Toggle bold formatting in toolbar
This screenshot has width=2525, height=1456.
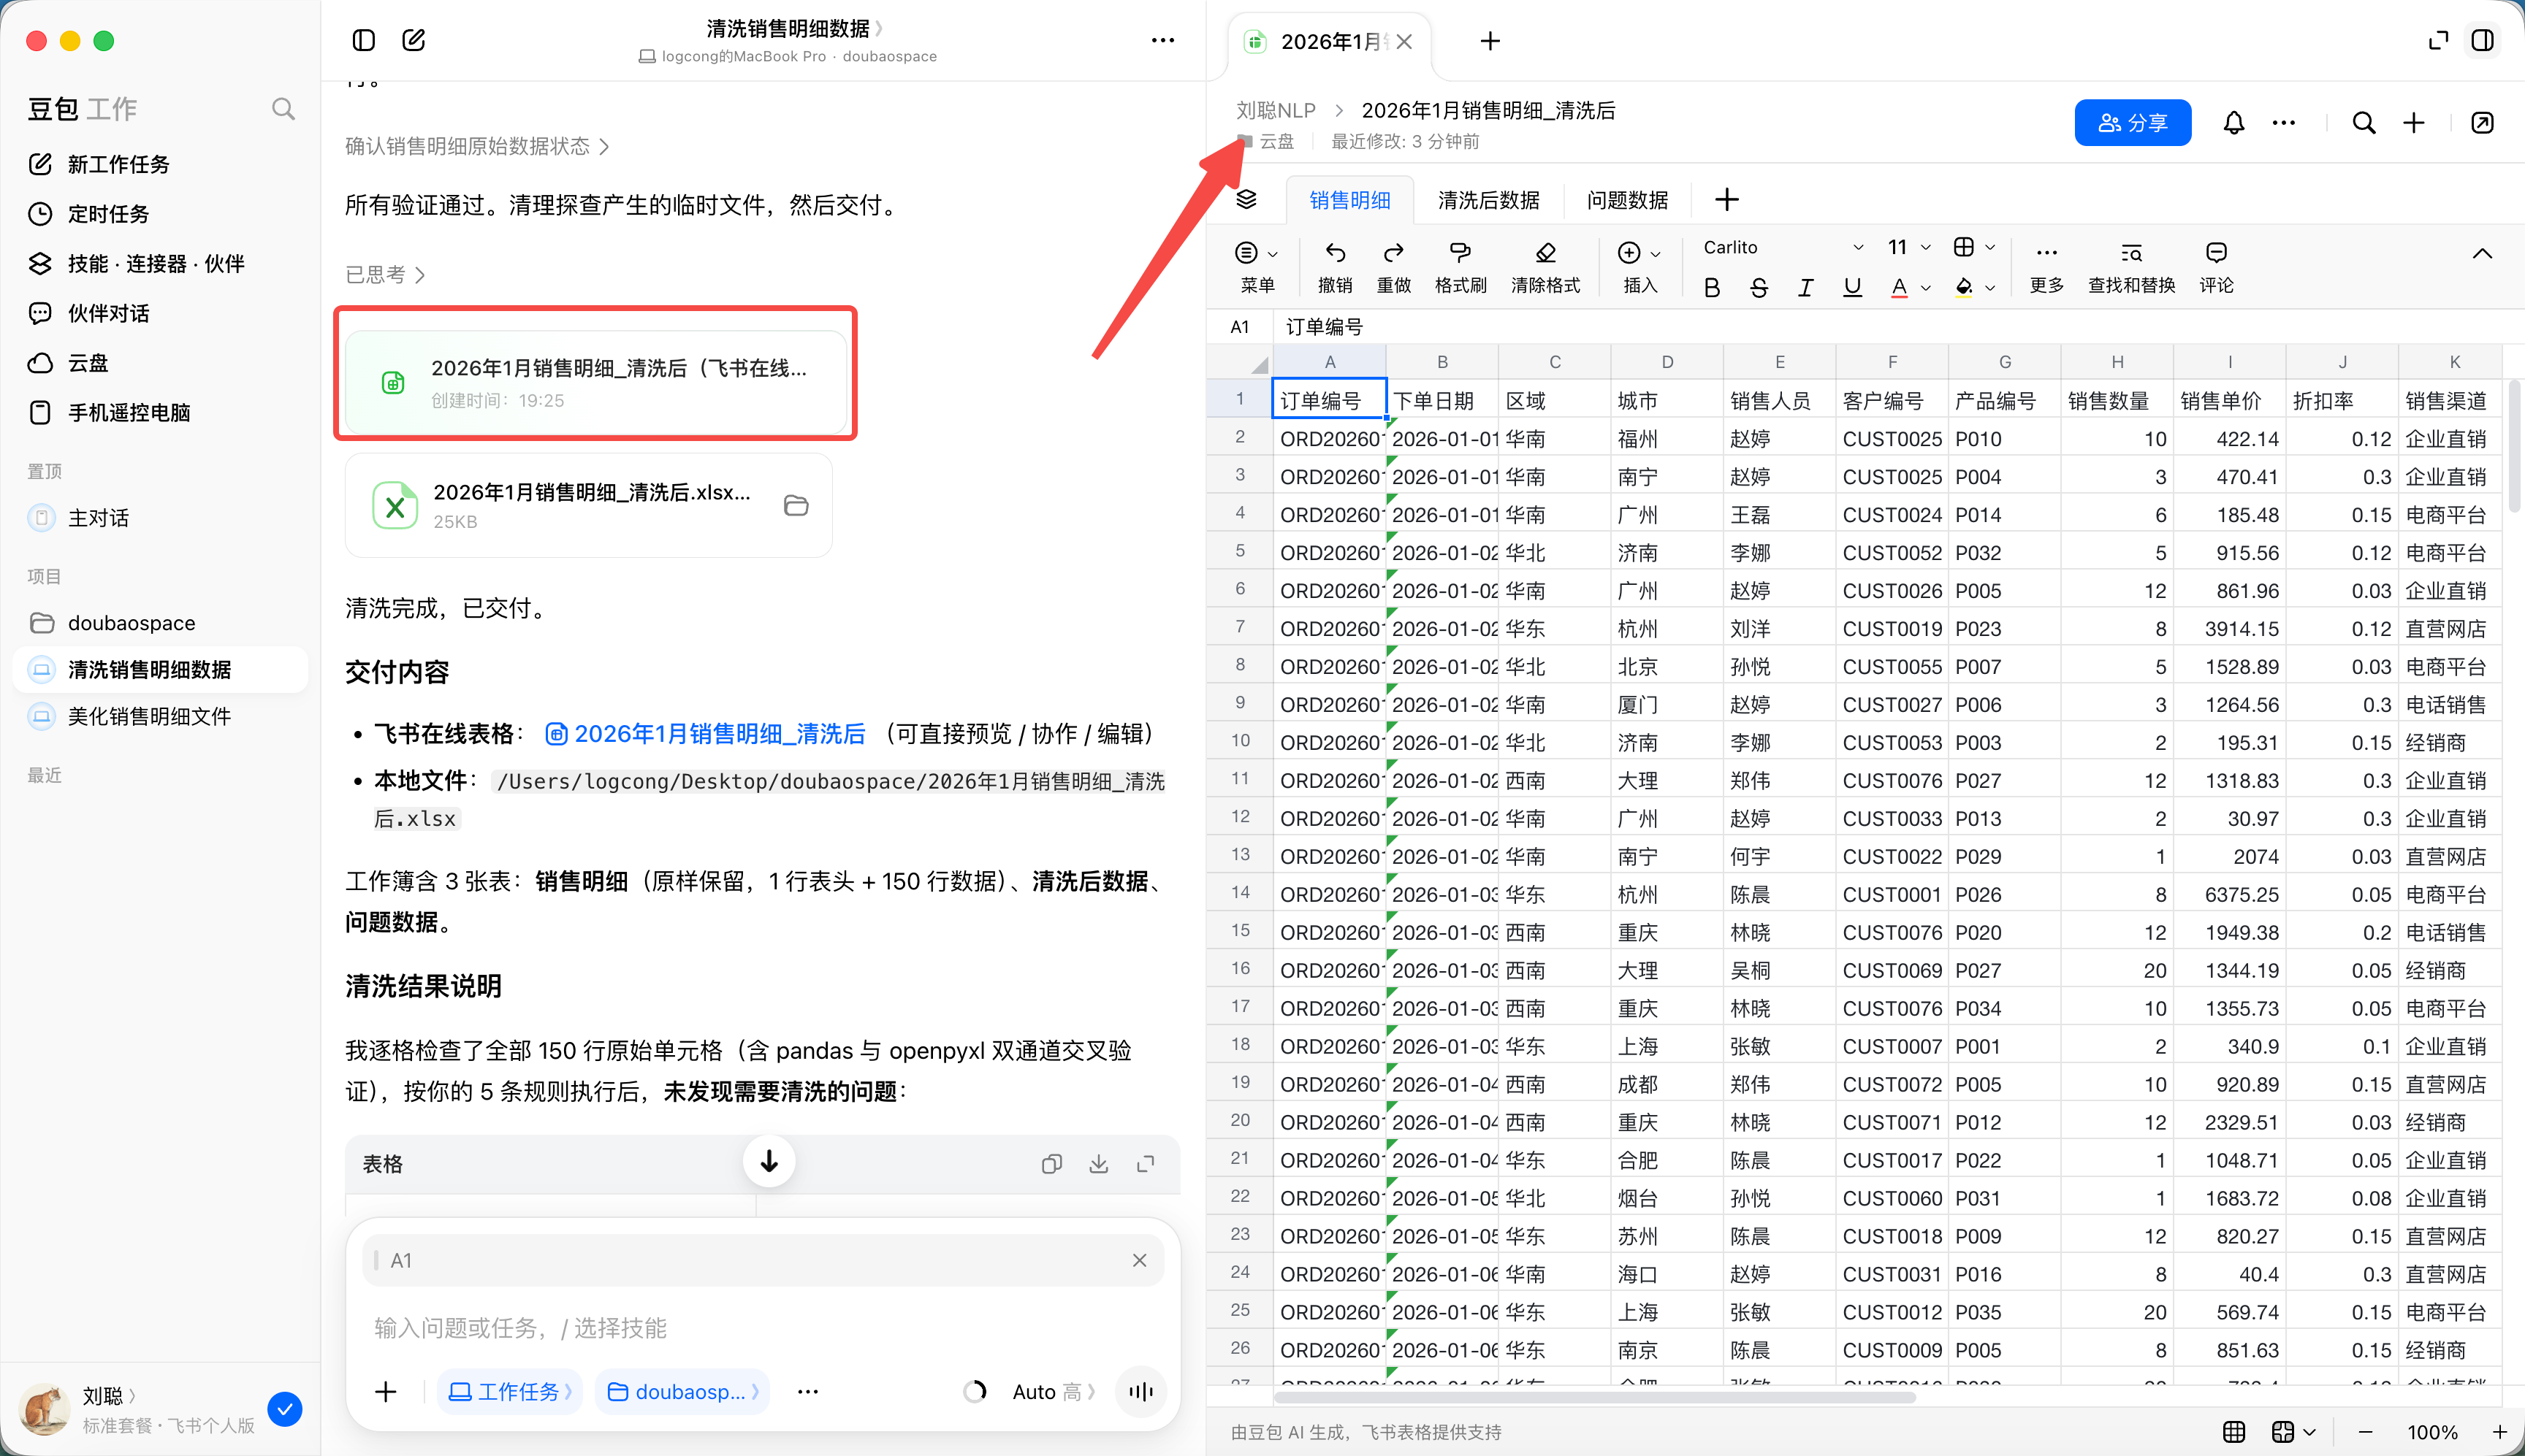click(x=1712, y=288)
